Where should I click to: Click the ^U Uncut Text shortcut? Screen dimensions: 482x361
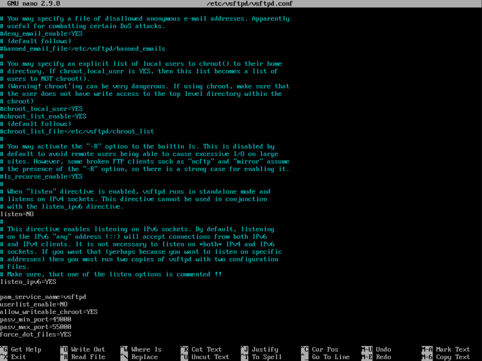click(205, 357)
